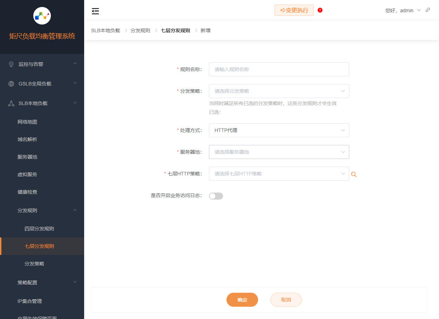
Task: Open 域名解析 in the sidebar
Action: 27,139
